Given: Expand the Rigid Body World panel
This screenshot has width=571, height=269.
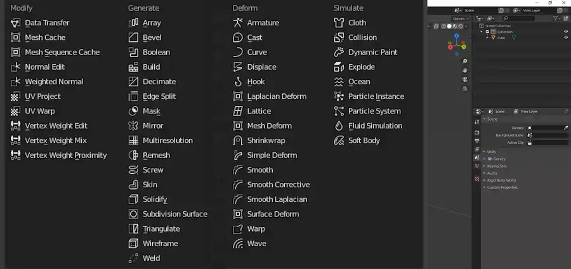Looking at the screenshot, I should 501,180.
